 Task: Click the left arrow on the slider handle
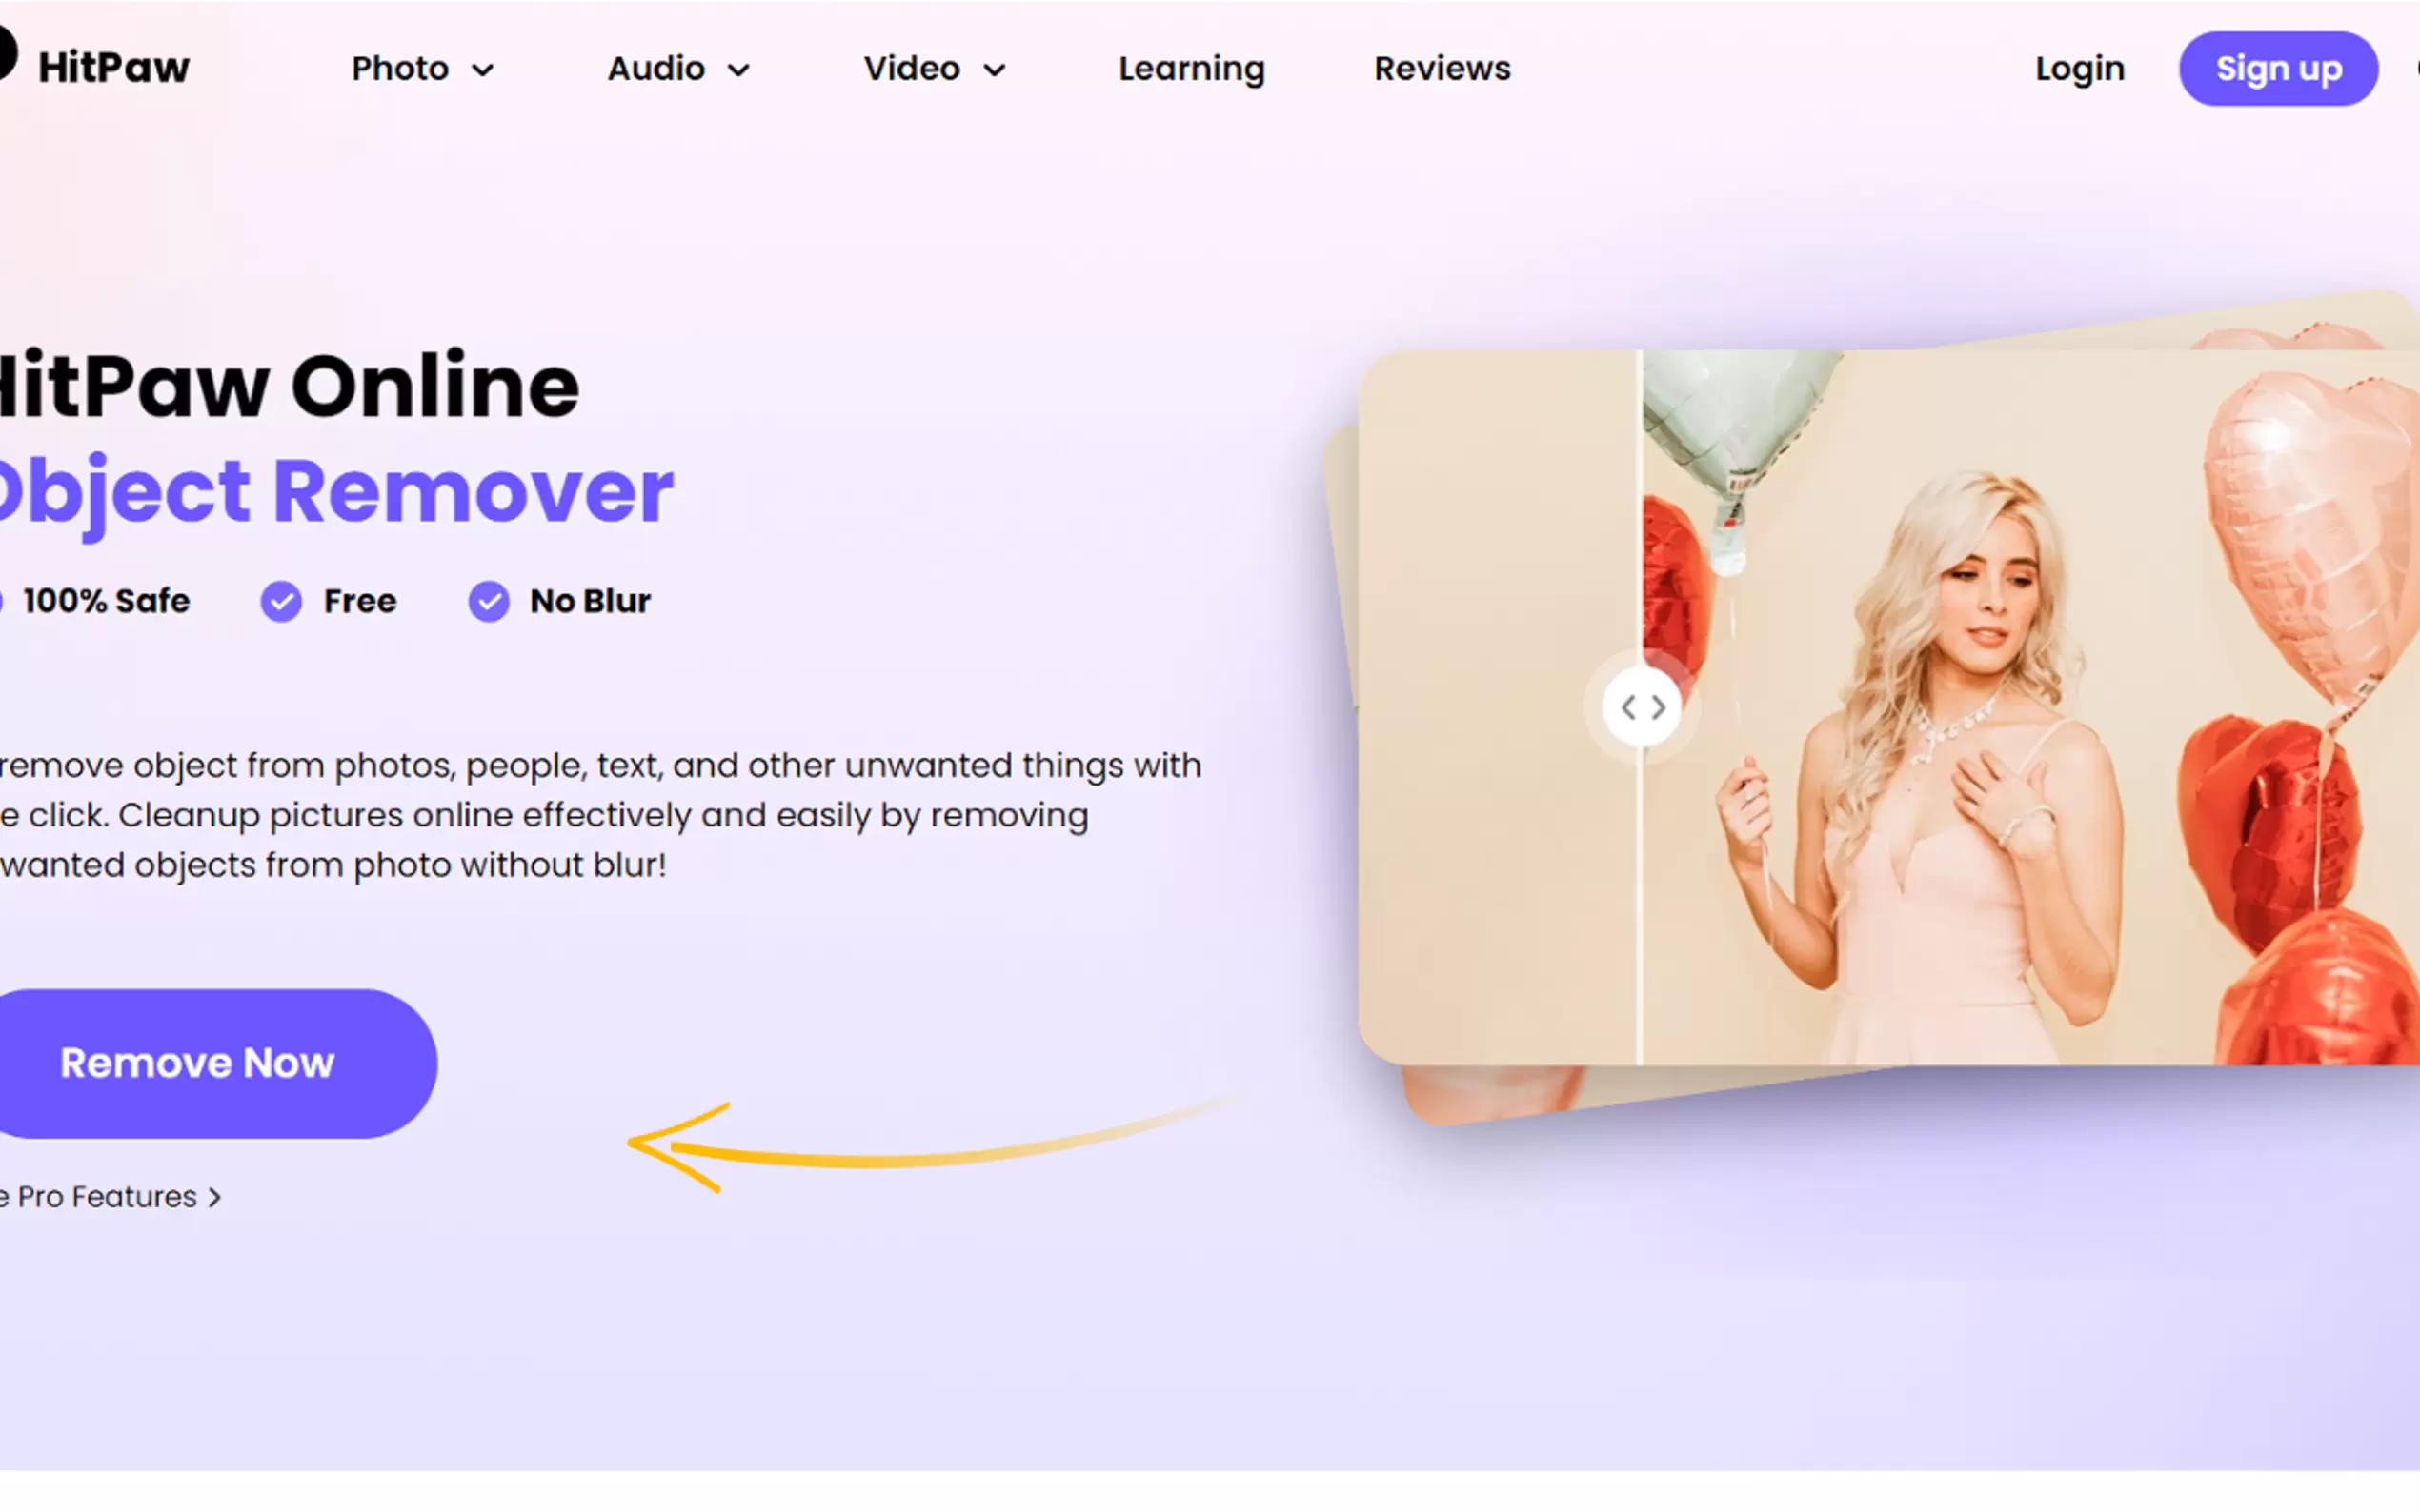click(1628, 708)
